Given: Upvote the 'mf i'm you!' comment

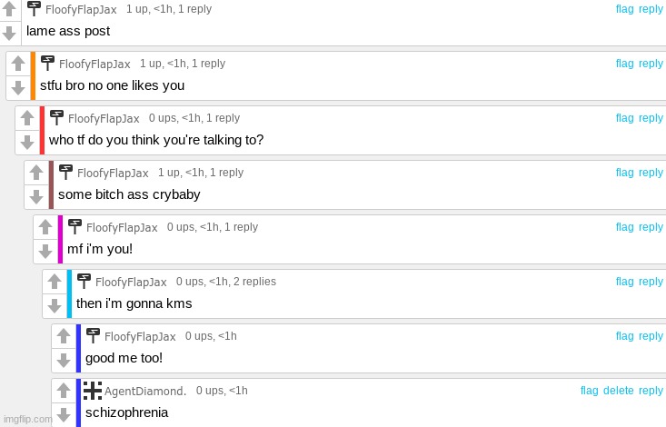Looking at the screenshot, I should point(45,227).
